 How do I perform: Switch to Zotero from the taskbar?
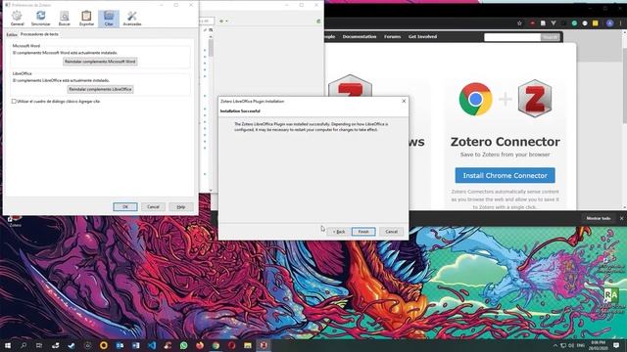click(264, 345)
